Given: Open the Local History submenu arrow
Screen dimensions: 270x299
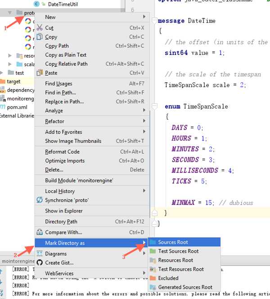Looking at the screenshot, I should click(x=144, y=190).
